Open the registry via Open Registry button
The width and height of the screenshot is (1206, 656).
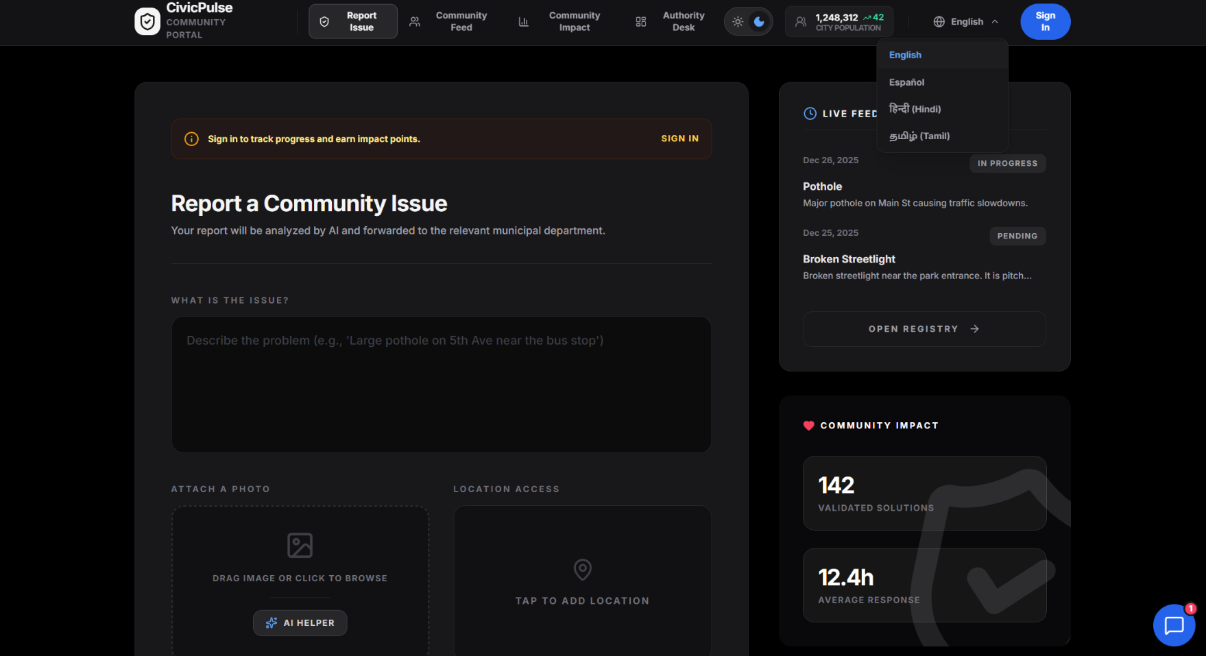pos(924,329)
